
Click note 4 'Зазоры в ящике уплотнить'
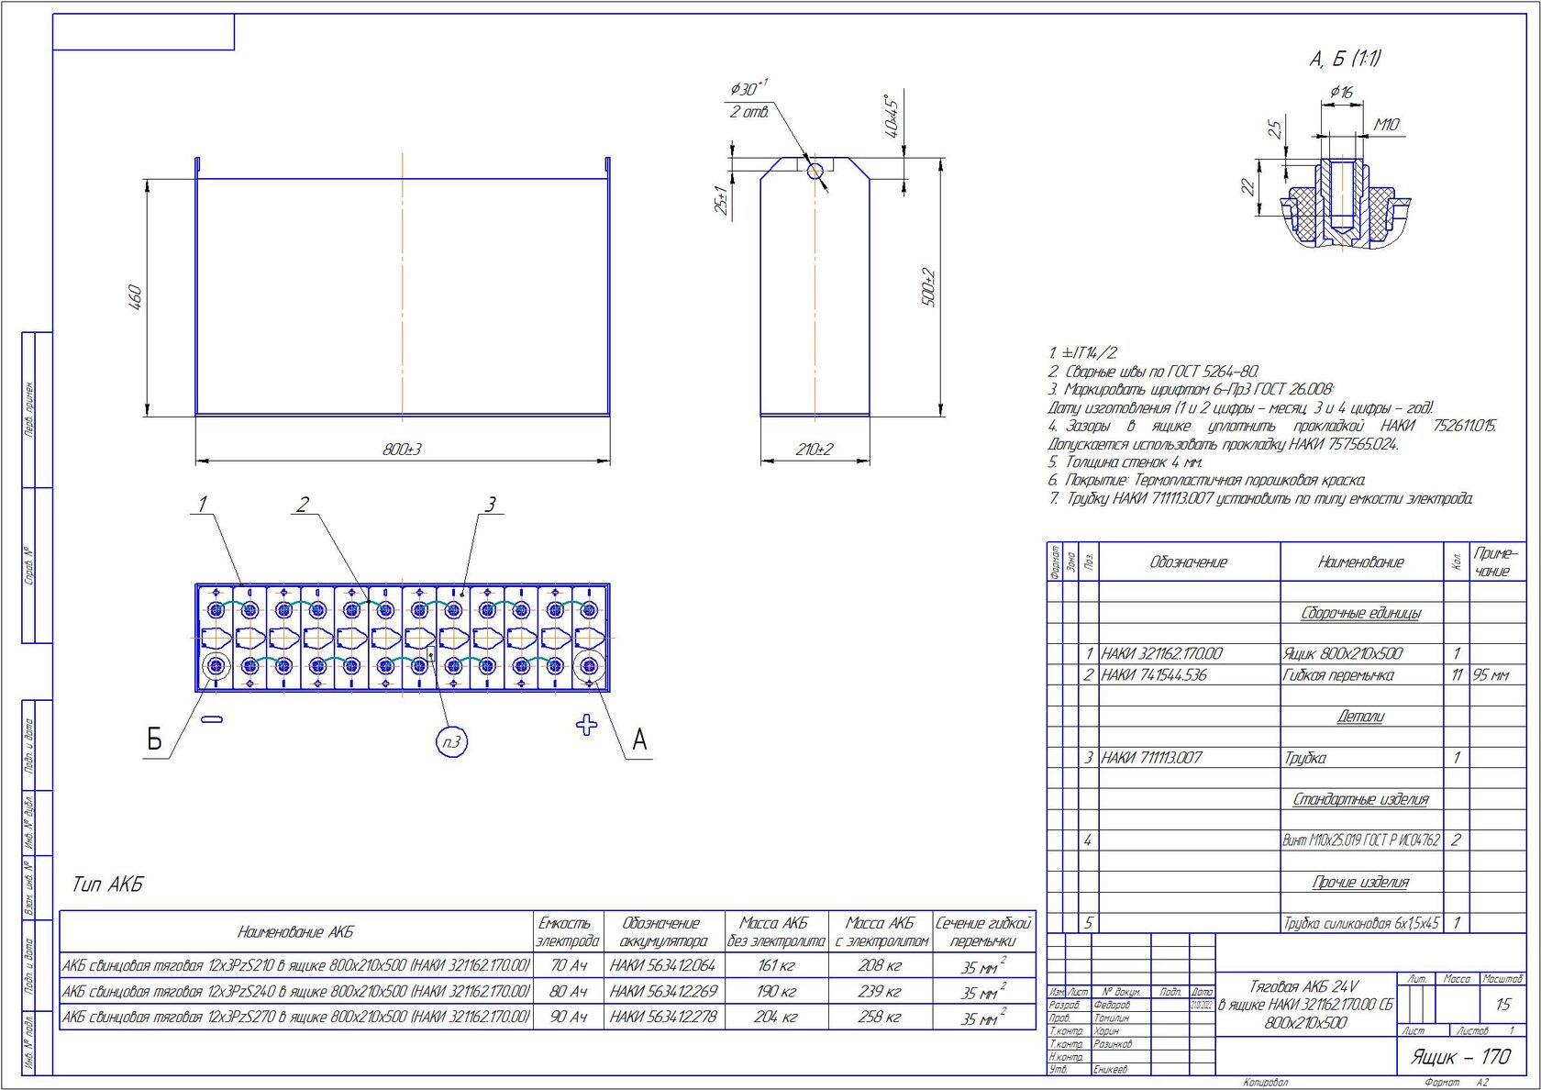(1272, 426)
